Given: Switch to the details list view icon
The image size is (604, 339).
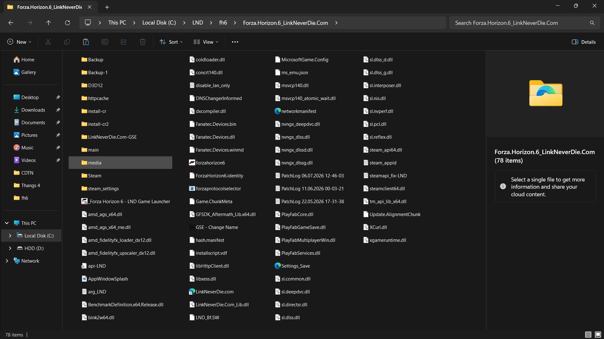Looking at the screenshot, I should coord(588,335).
